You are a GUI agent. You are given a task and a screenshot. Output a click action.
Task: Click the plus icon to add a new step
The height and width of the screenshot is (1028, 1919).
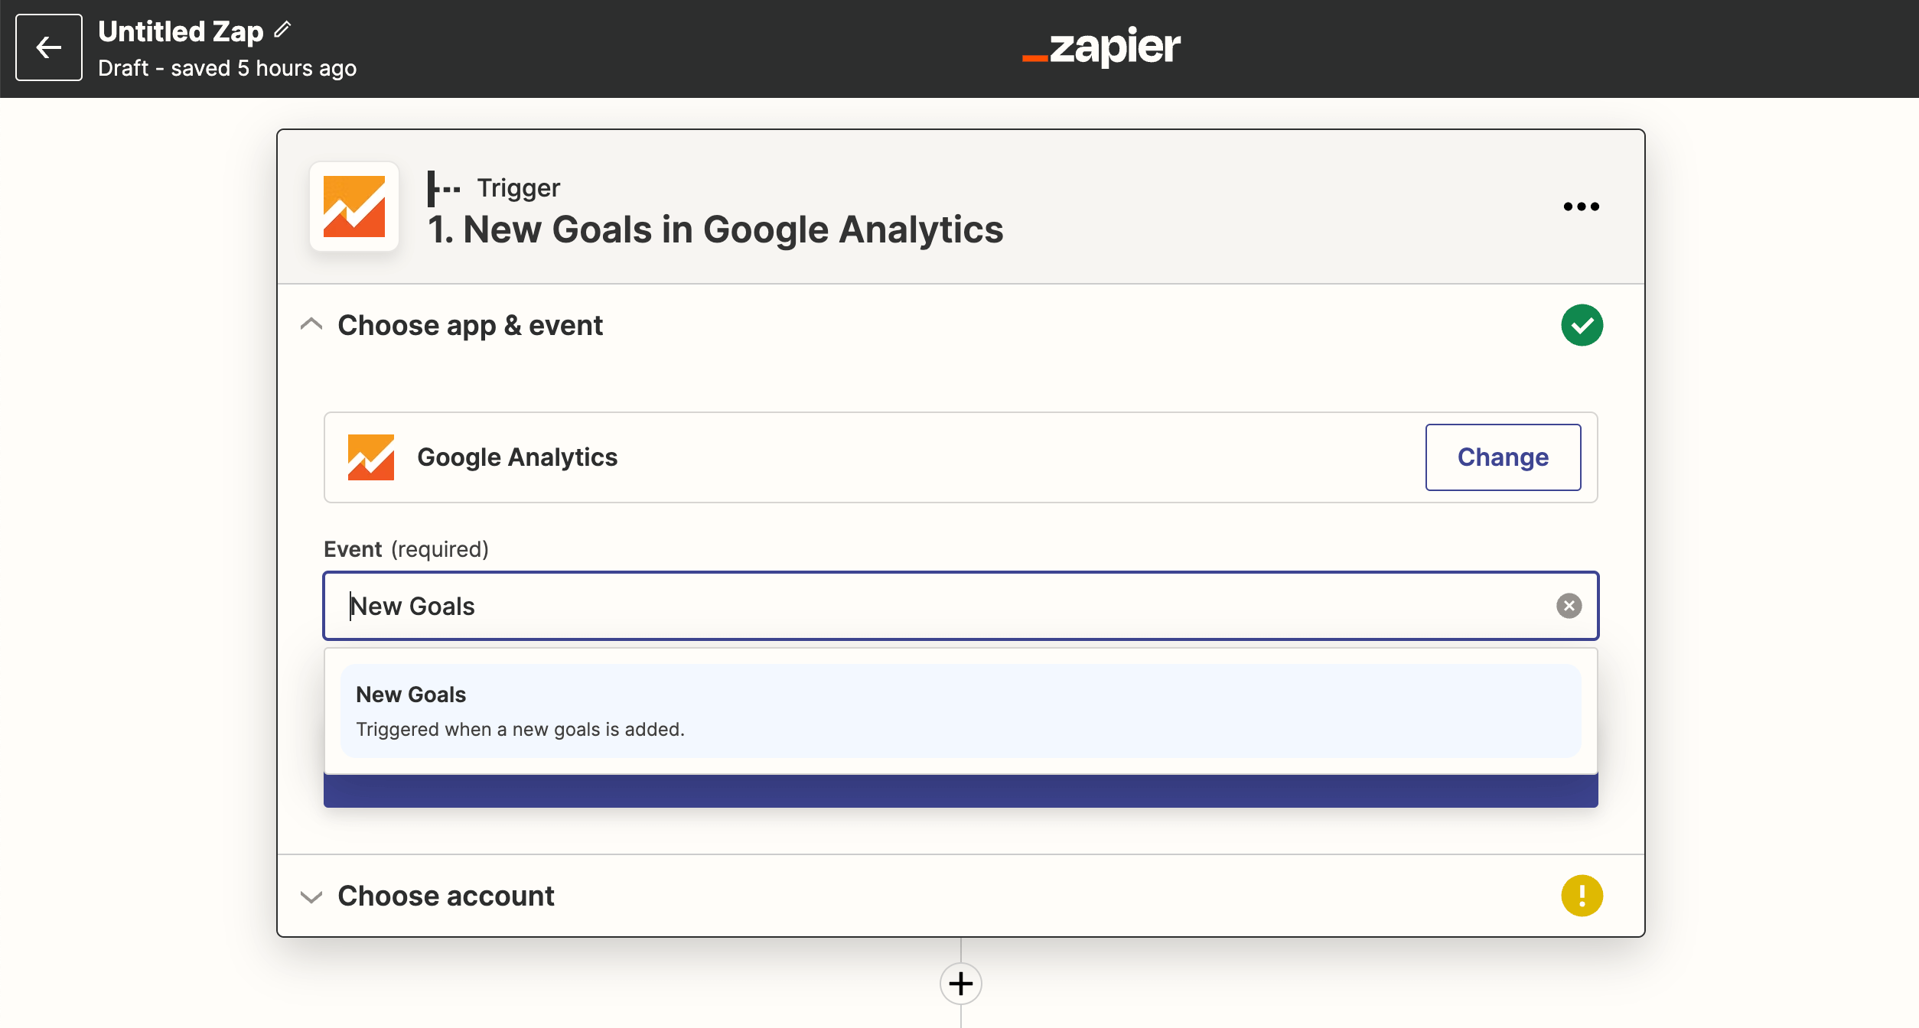(959, 984)
